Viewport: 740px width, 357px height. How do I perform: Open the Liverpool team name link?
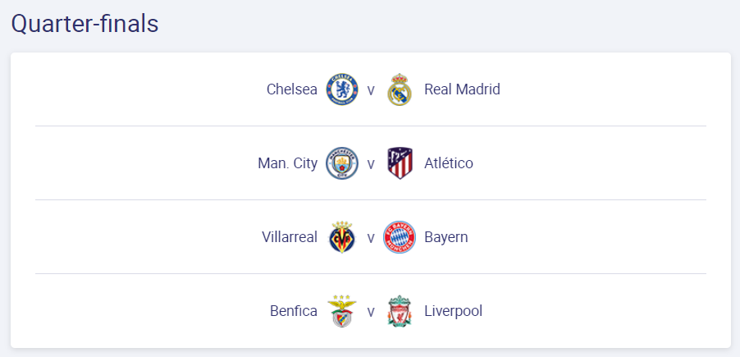coord(454,311)
